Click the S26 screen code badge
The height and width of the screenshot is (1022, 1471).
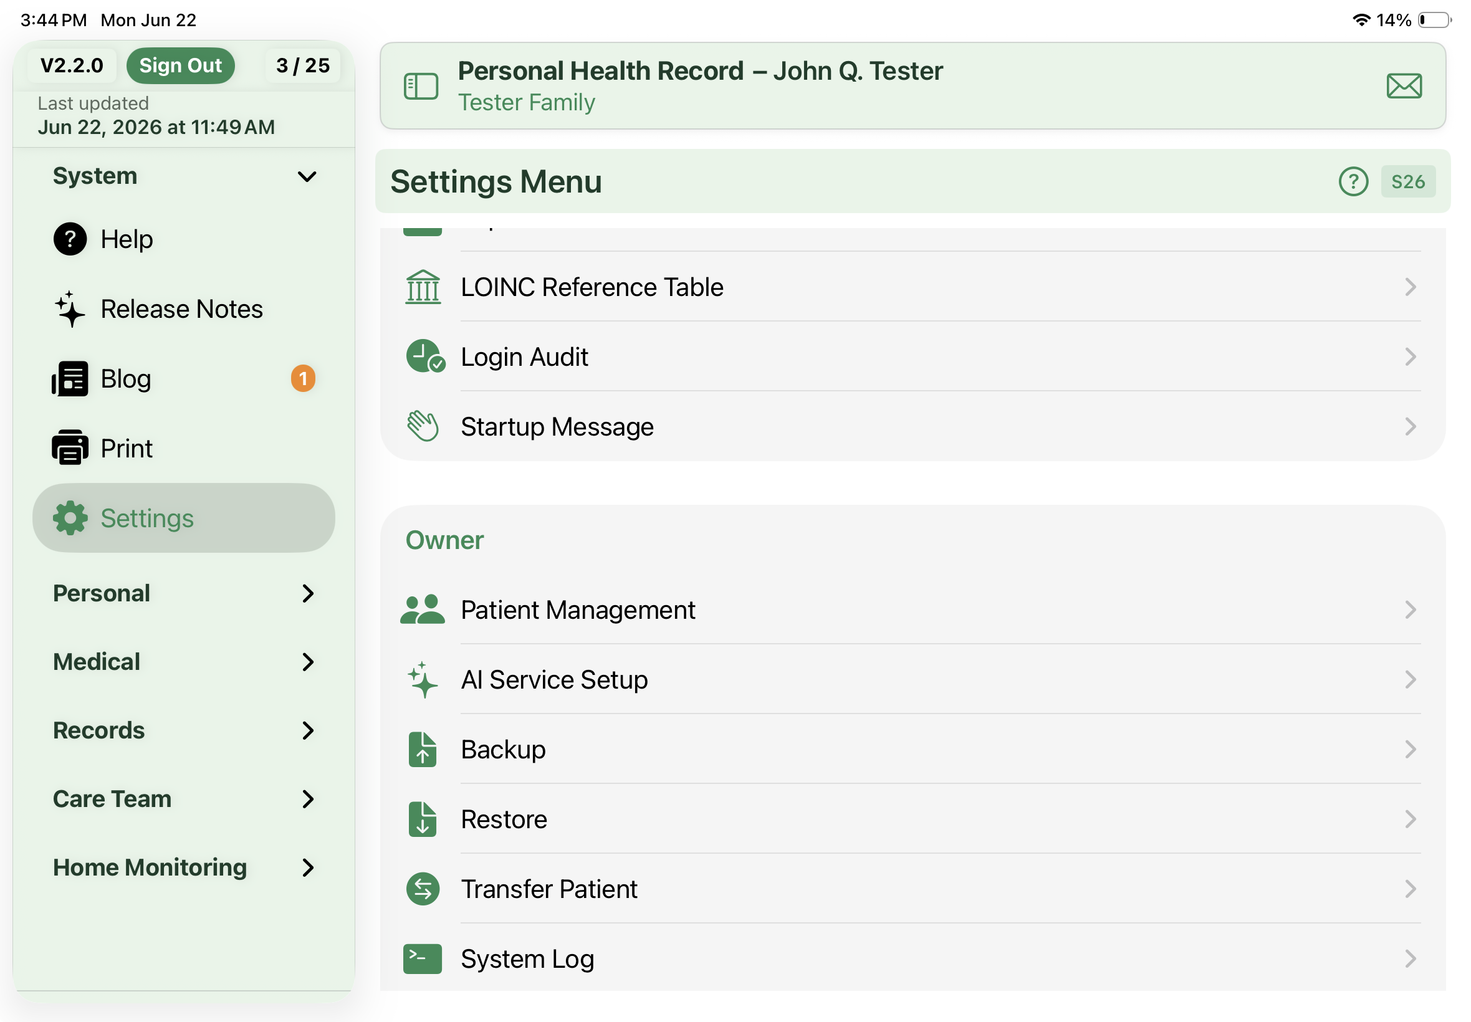coord(1407,182)
